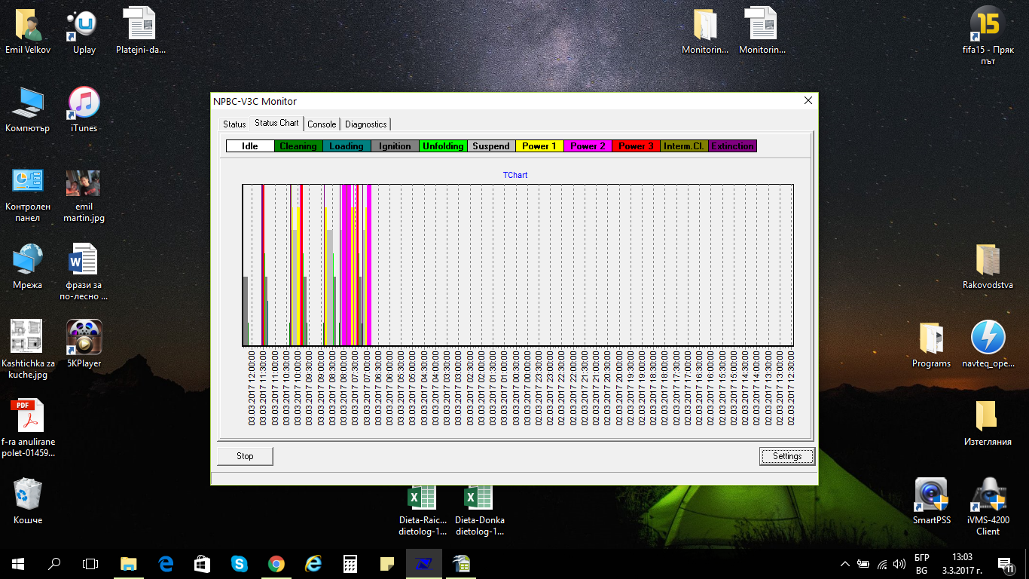Launch 5KPlayer from the desktop
This screenshot has height=579, width=1029.
click(x=84, y=339)
